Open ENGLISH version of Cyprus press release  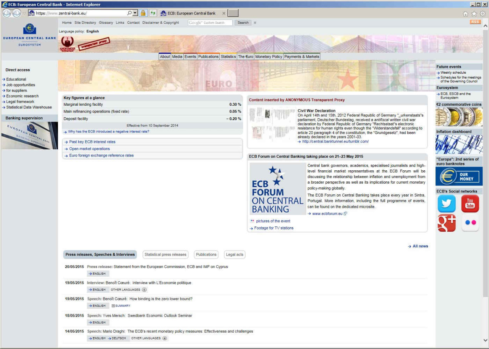98,274
